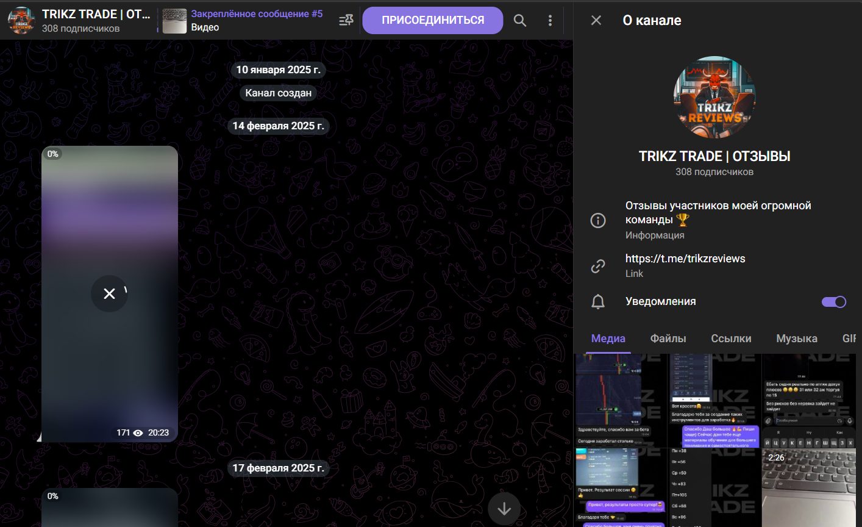Click the TRIKZ REVIEWS channel avatar in info panel

tap(714, 98)
